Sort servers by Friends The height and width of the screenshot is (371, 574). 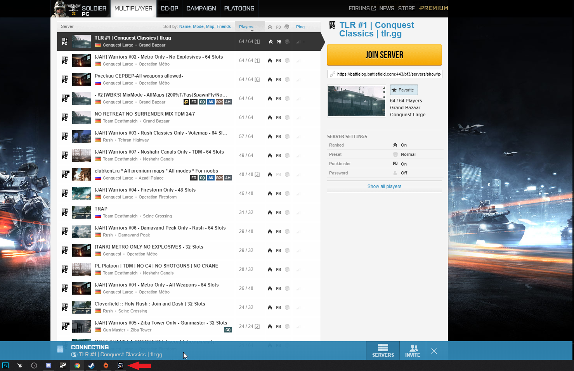(x=224, y=26)
